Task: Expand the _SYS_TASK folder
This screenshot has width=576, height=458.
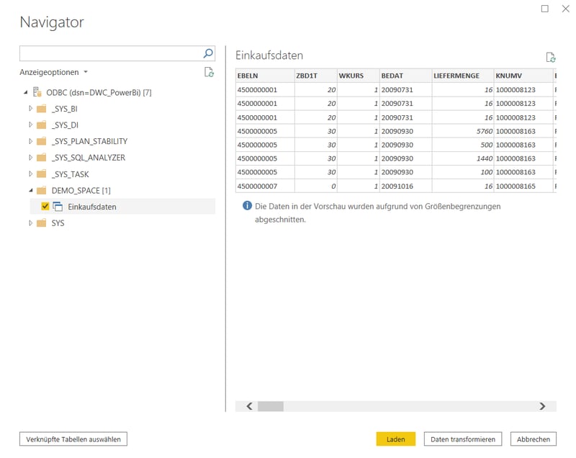Action: (x=30, y=174)
